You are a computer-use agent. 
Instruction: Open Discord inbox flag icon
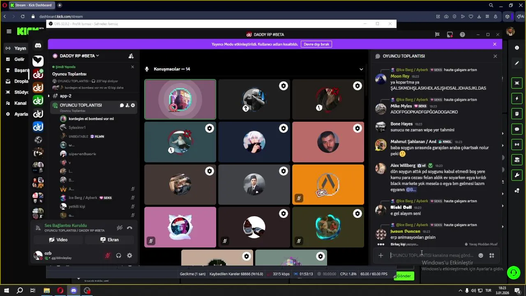coord(437,35)
